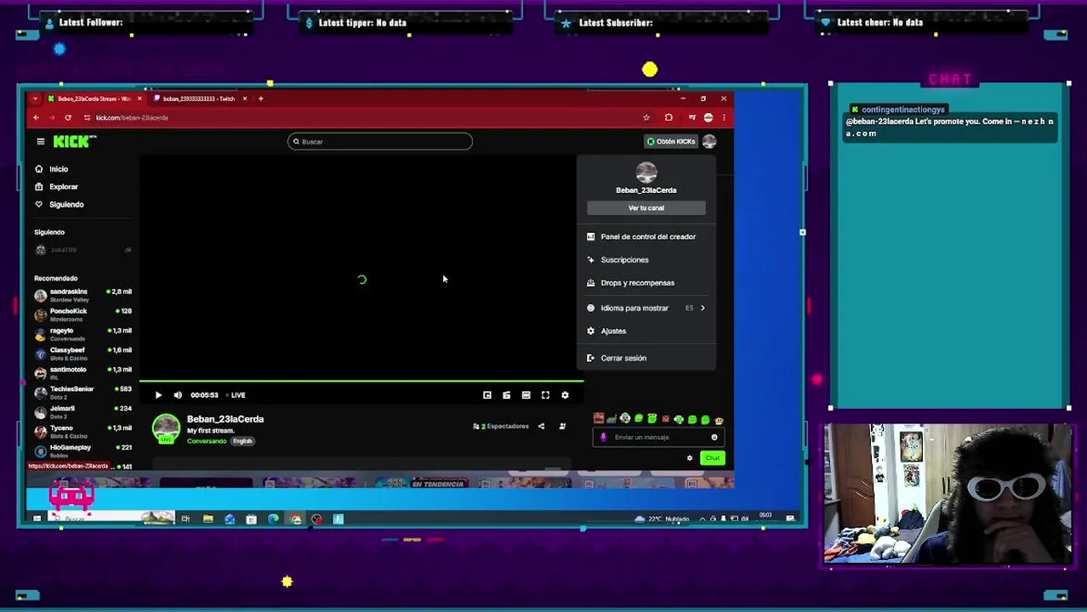Play the stream with play button
Screen dimensions: 1087x612
point(158,395)
